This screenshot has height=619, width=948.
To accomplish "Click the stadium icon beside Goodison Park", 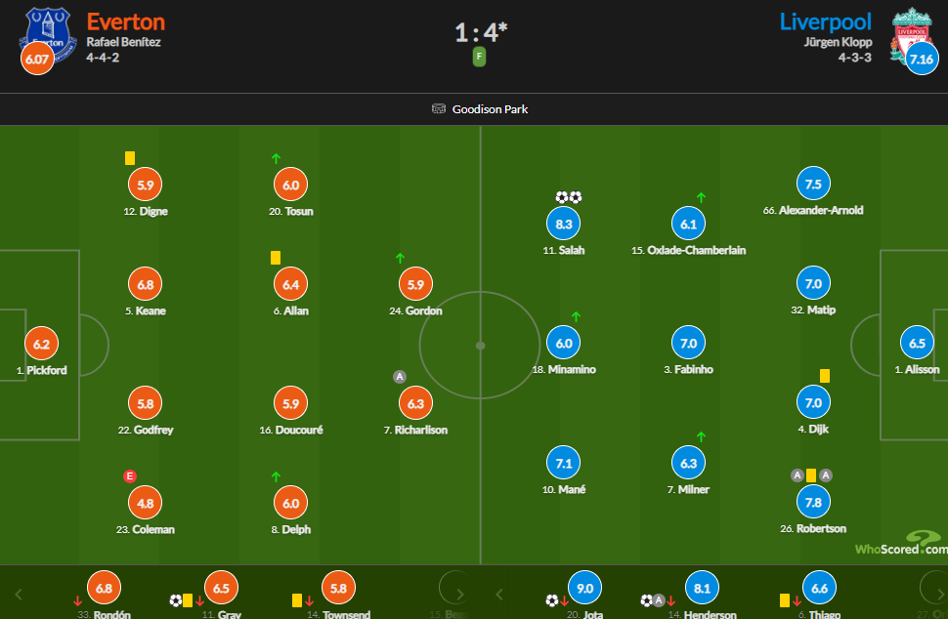I will pos(439,108).
